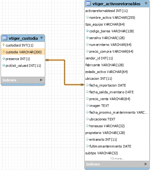Expand Indexes arrow in vtiger_activosretornables
This screenshot has width=151, height=170.
[x=146, y=164]
